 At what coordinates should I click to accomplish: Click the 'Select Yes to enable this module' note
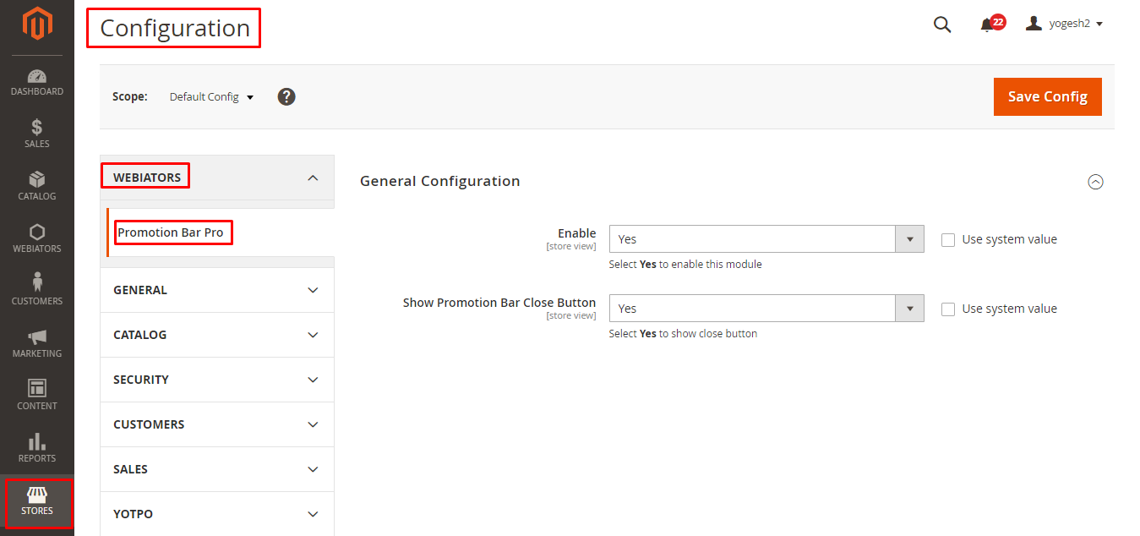tap(685, 264)
